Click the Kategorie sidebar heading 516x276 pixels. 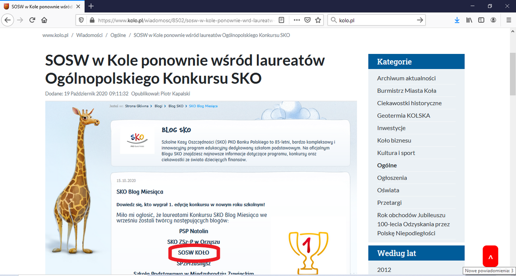(x=416, y=61)
